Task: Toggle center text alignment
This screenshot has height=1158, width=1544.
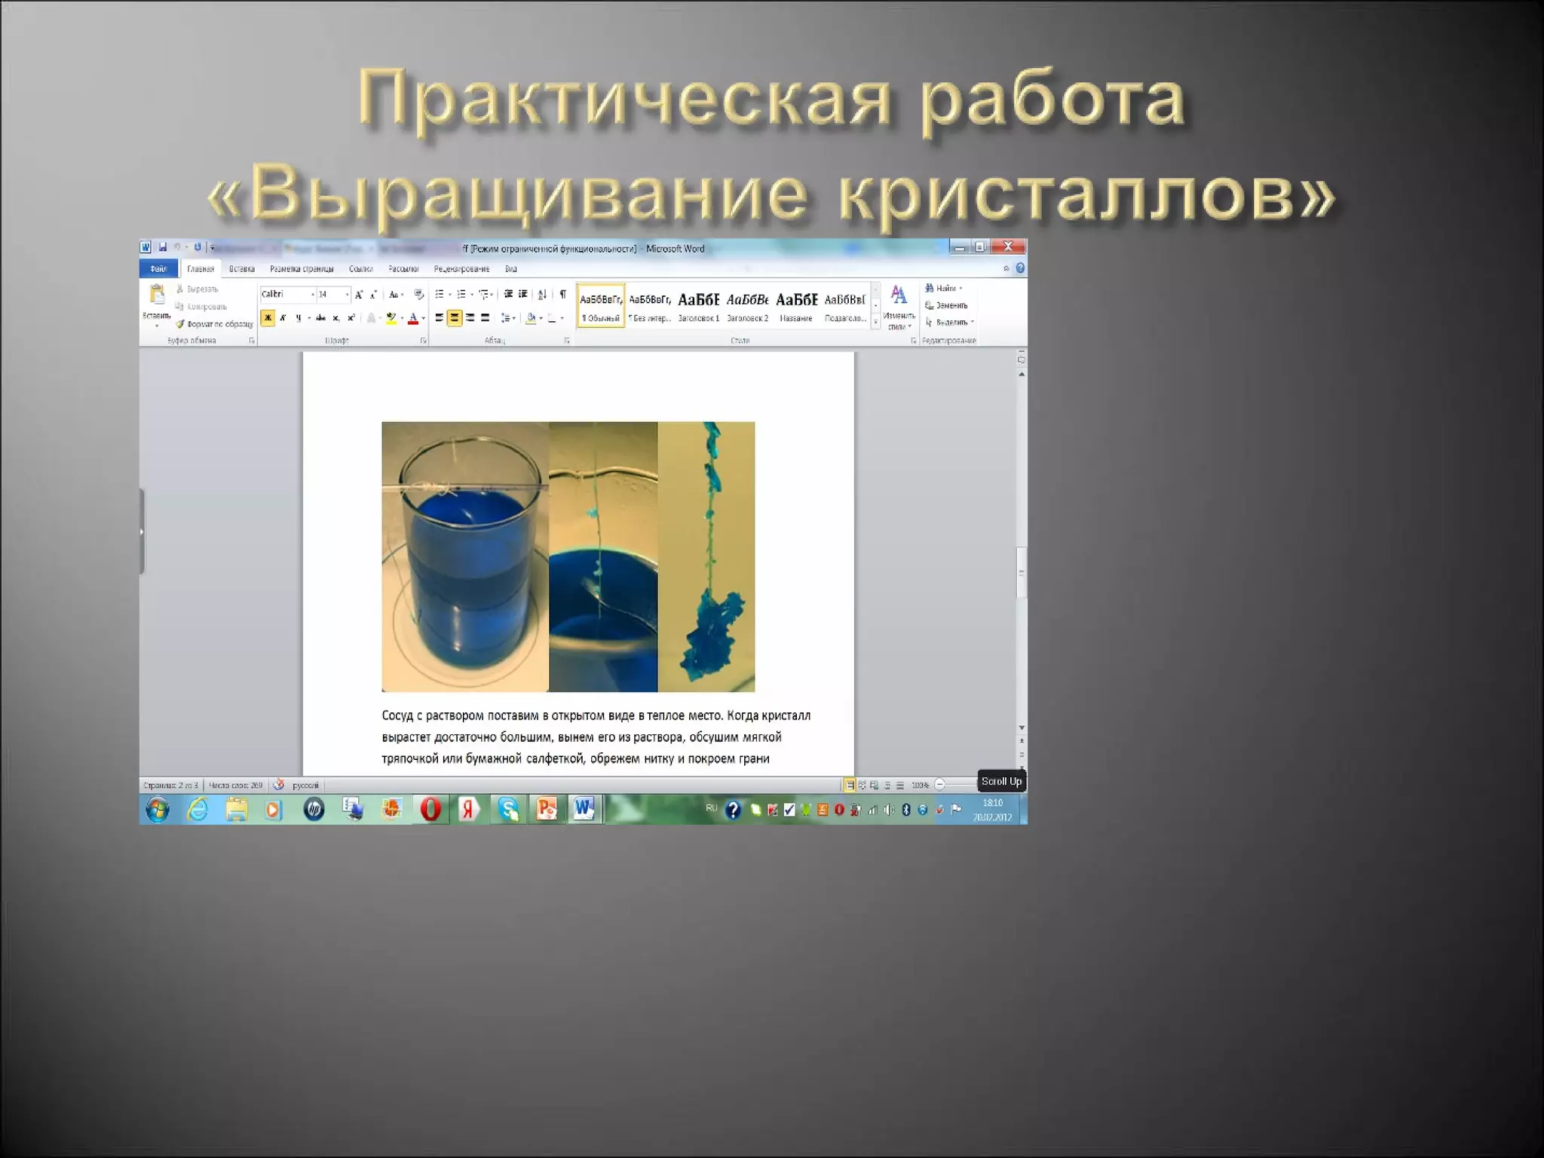Action: [x=454, y=318]
